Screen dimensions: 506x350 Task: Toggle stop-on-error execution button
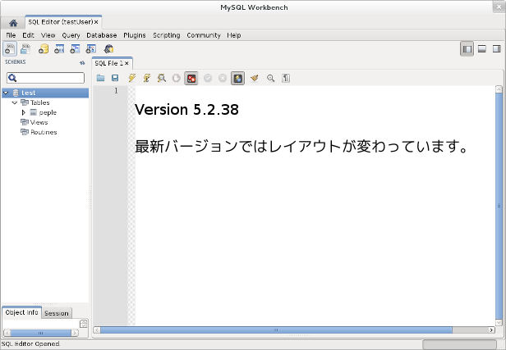191,78
